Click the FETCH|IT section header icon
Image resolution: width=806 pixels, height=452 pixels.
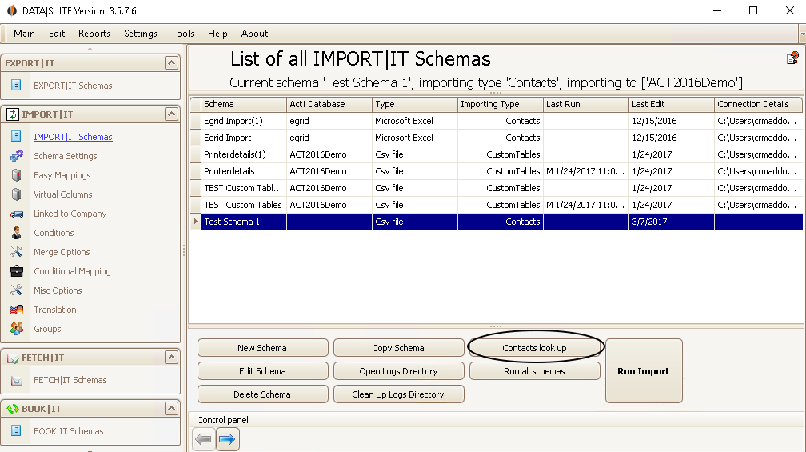[12, 358]
